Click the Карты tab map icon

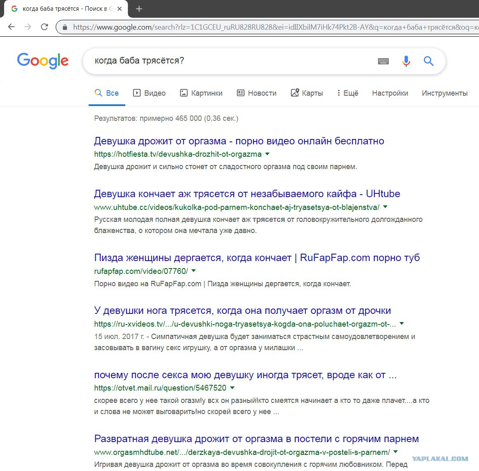pos(295,92)
